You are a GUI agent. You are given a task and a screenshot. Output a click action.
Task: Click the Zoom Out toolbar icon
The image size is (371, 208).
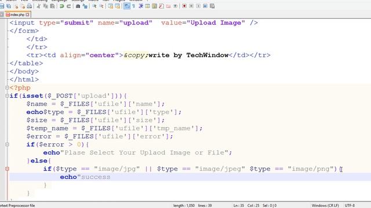click(x=101, y=6)
